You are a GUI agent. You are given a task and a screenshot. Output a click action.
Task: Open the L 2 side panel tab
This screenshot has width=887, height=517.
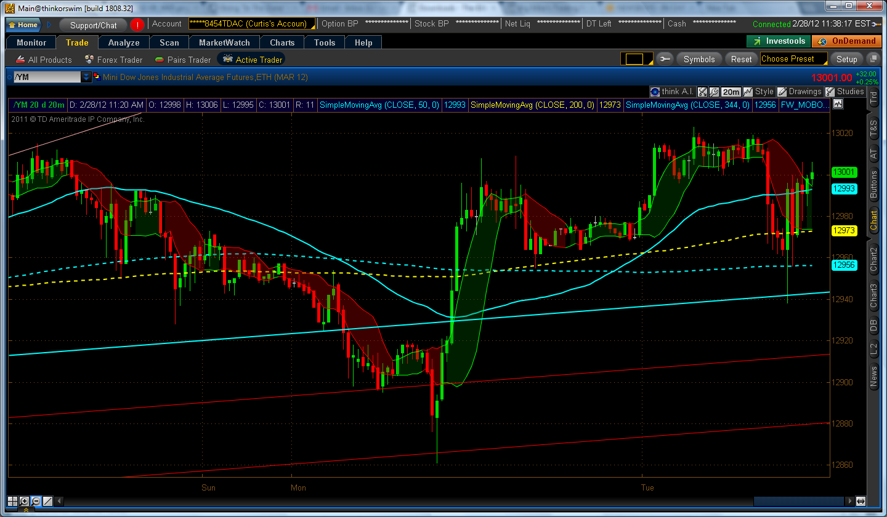(873, 350)
